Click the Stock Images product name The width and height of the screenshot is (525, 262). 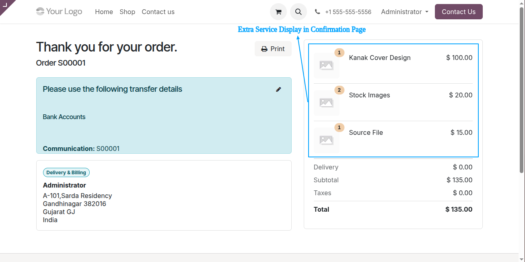pos(369,95)
